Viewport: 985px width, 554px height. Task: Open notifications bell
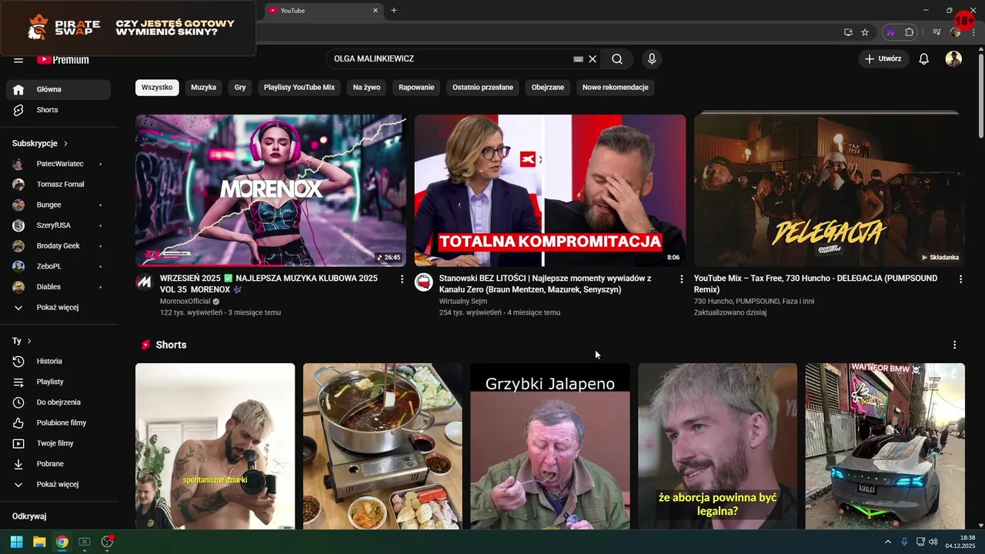click(924, 59)
